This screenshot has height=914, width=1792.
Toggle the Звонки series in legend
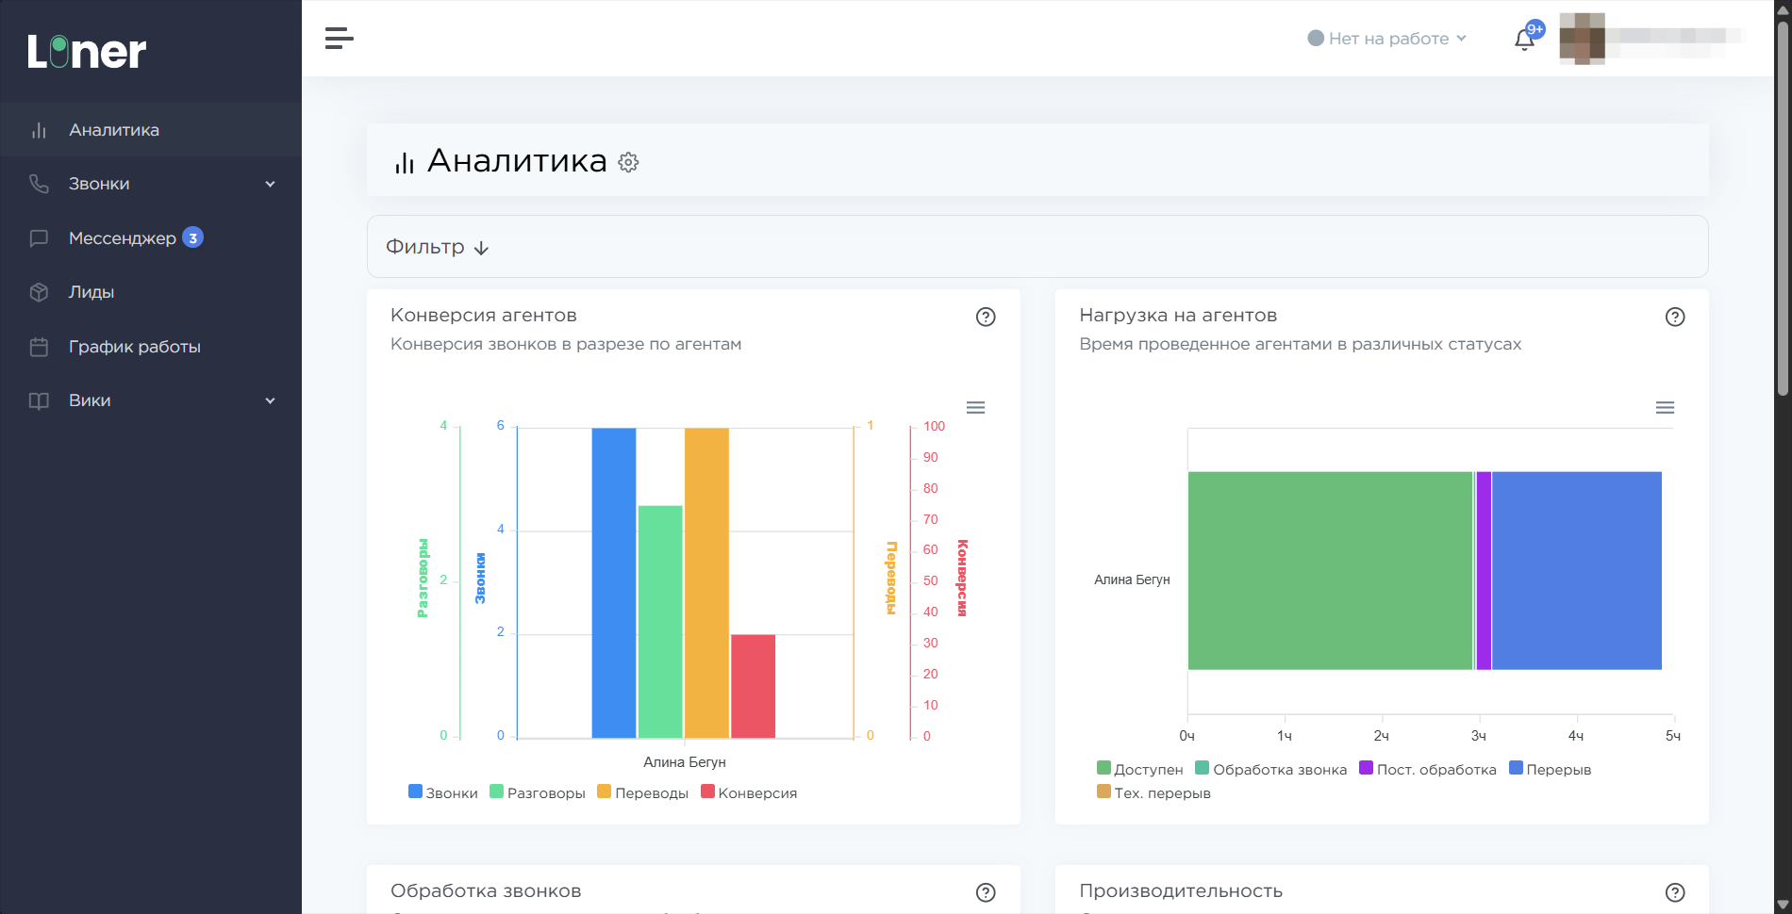point(443,792)
